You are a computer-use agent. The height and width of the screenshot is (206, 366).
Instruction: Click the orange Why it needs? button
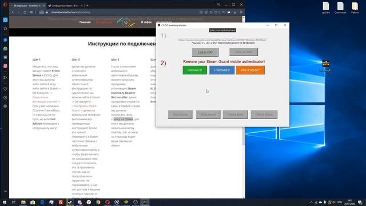click(250, 70)
